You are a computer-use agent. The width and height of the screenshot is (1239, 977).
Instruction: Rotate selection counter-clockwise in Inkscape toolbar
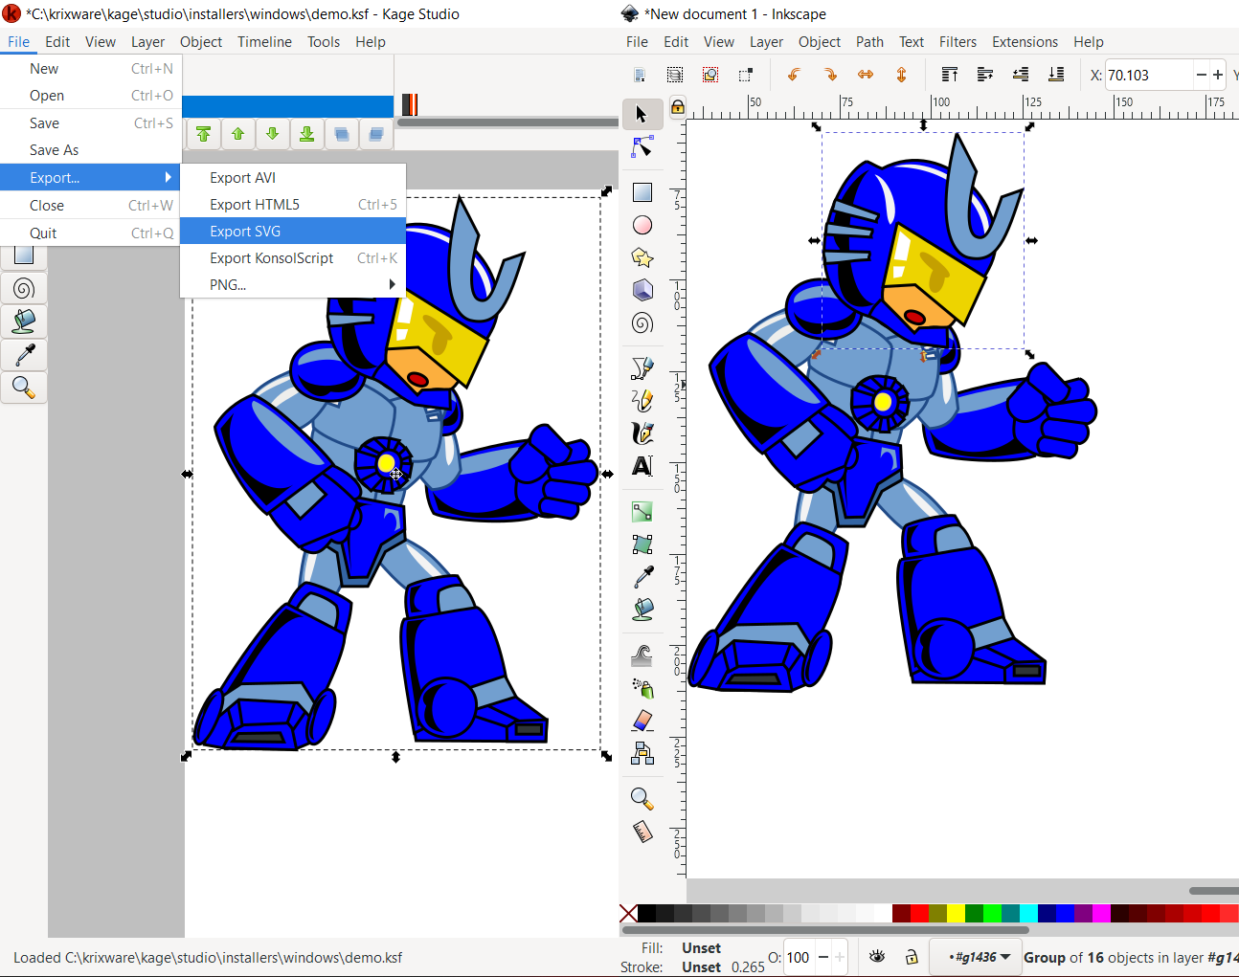click(794, 75)
